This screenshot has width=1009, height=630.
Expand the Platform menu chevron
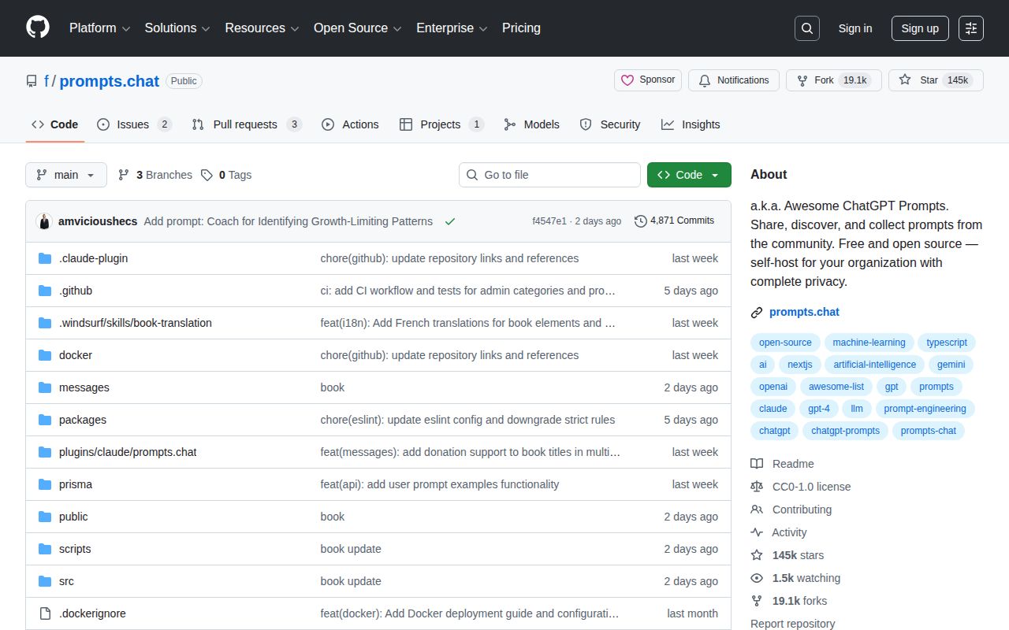[125, 28]
